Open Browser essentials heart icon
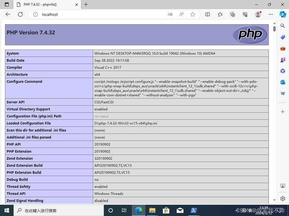The width and height of the screenshot is (289, 216). coord(245,14)
